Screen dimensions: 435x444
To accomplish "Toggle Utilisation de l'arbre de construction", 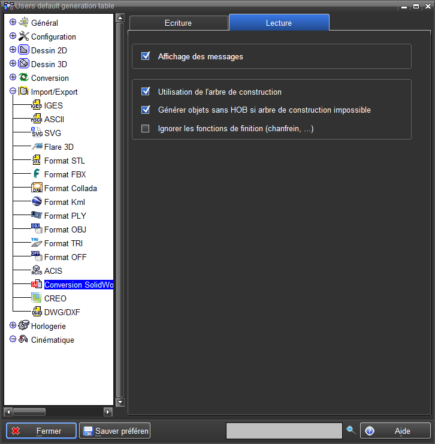I will click(x=145, y=92).
